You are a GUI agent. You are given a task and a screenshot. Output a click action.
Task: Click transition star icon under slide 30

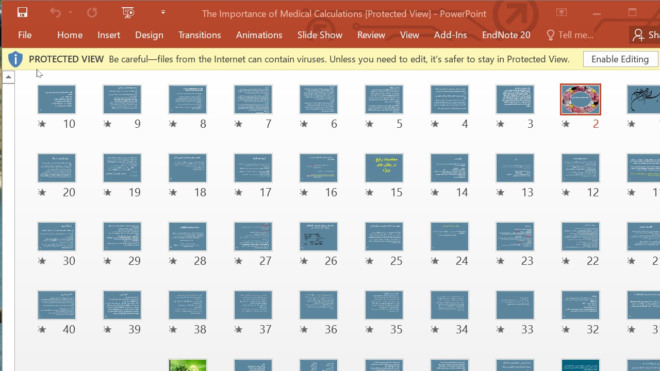[42, 261]
